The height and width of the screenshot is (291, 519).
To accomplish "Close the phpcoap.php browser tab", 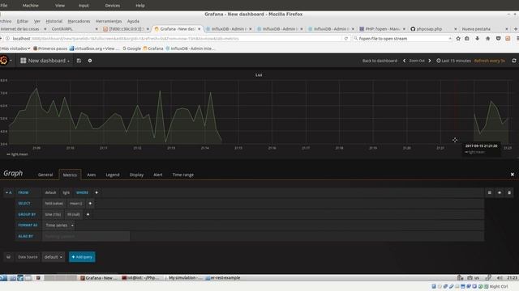I will pos(456,29).
